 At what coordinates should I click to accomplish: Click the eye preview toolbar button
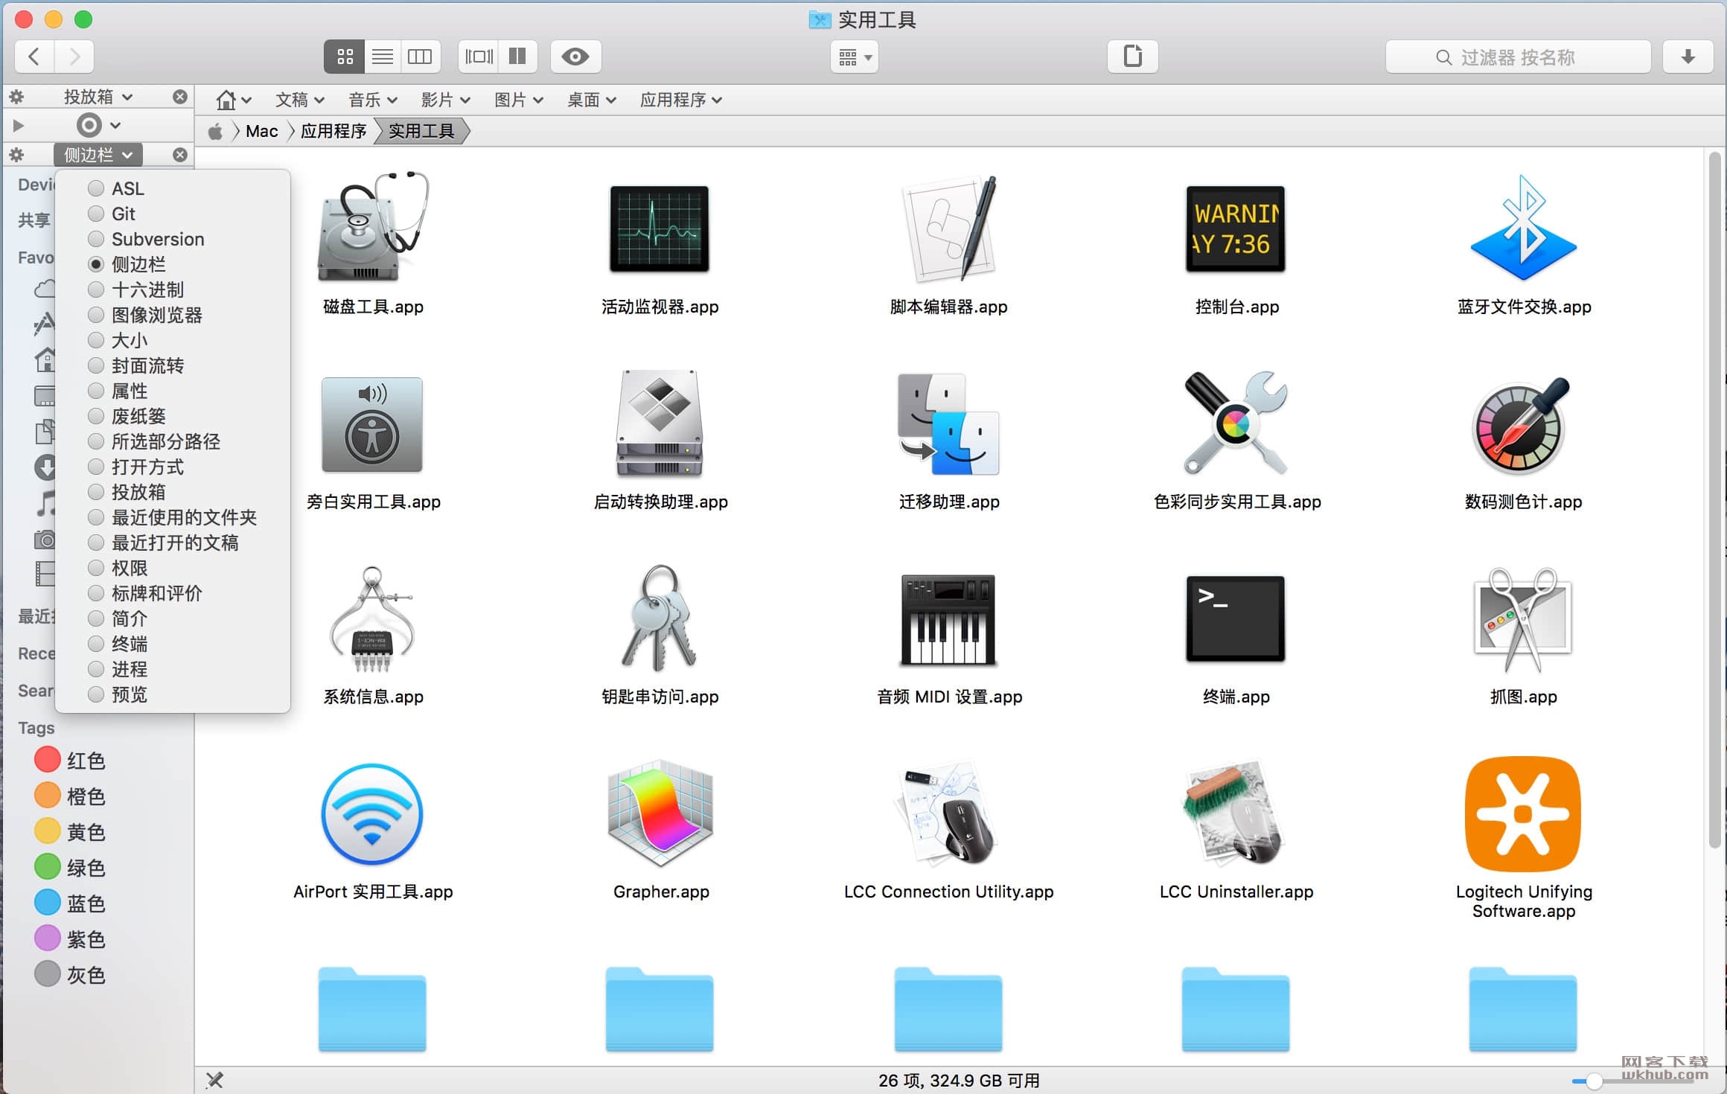(575, 57)
